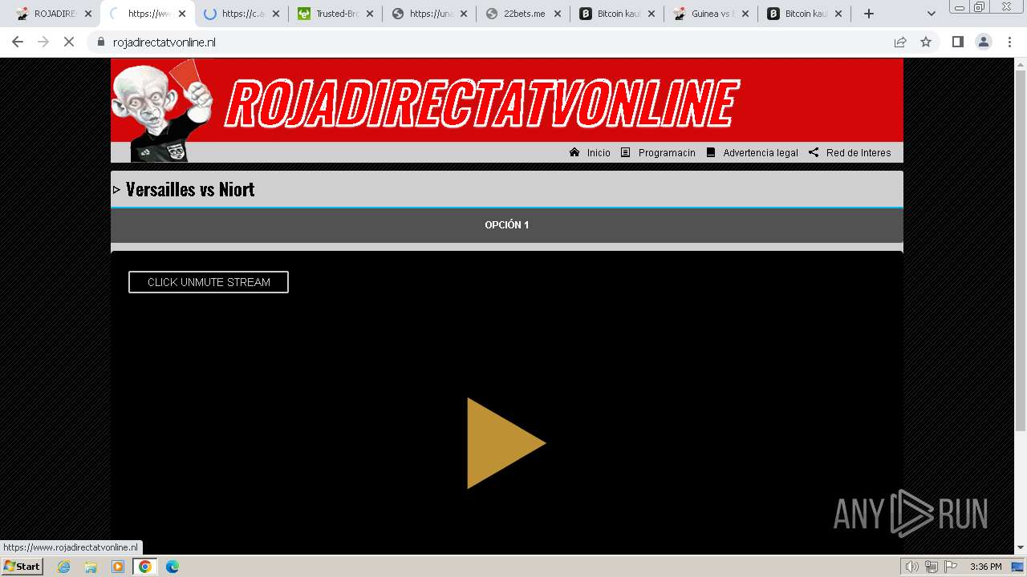1027x577 pixels.
Task: Stop loading the page
Action: click(69, 42)
